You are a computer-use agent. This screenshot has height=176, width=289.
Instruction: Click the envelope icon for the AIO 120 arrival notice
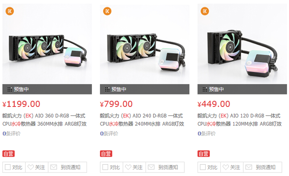point(249,167)
